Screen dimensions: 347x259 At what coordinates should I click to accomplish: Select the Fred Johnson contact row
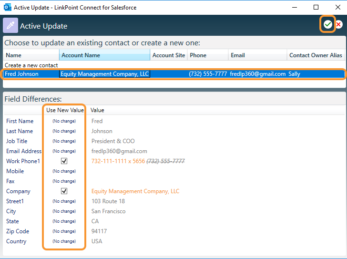(x=174, y=74)
